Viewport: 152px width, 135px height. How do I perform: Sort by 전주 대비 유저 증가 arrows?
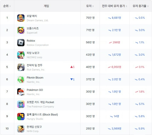[126, 6]
